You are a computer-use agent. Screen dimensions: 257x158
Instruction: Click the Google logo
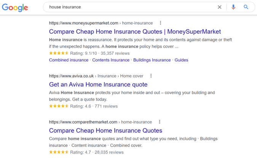(x=15, y=8)
